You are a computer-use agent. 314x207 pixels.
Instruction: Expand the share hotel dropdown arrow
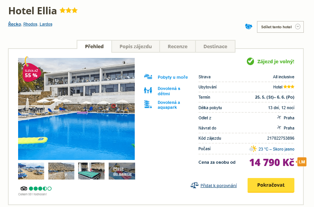(x=298, y=27)
